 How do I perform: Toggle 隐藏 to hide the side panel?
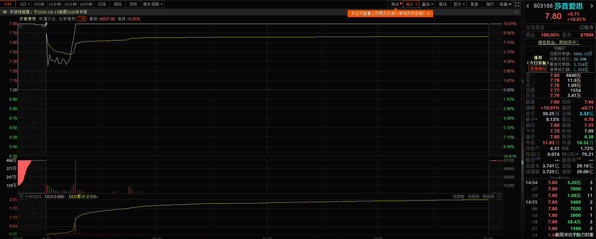505,4
